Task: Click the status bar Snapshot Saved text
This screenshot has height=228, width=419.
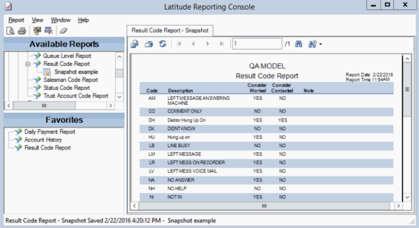Action: (111, 221)
